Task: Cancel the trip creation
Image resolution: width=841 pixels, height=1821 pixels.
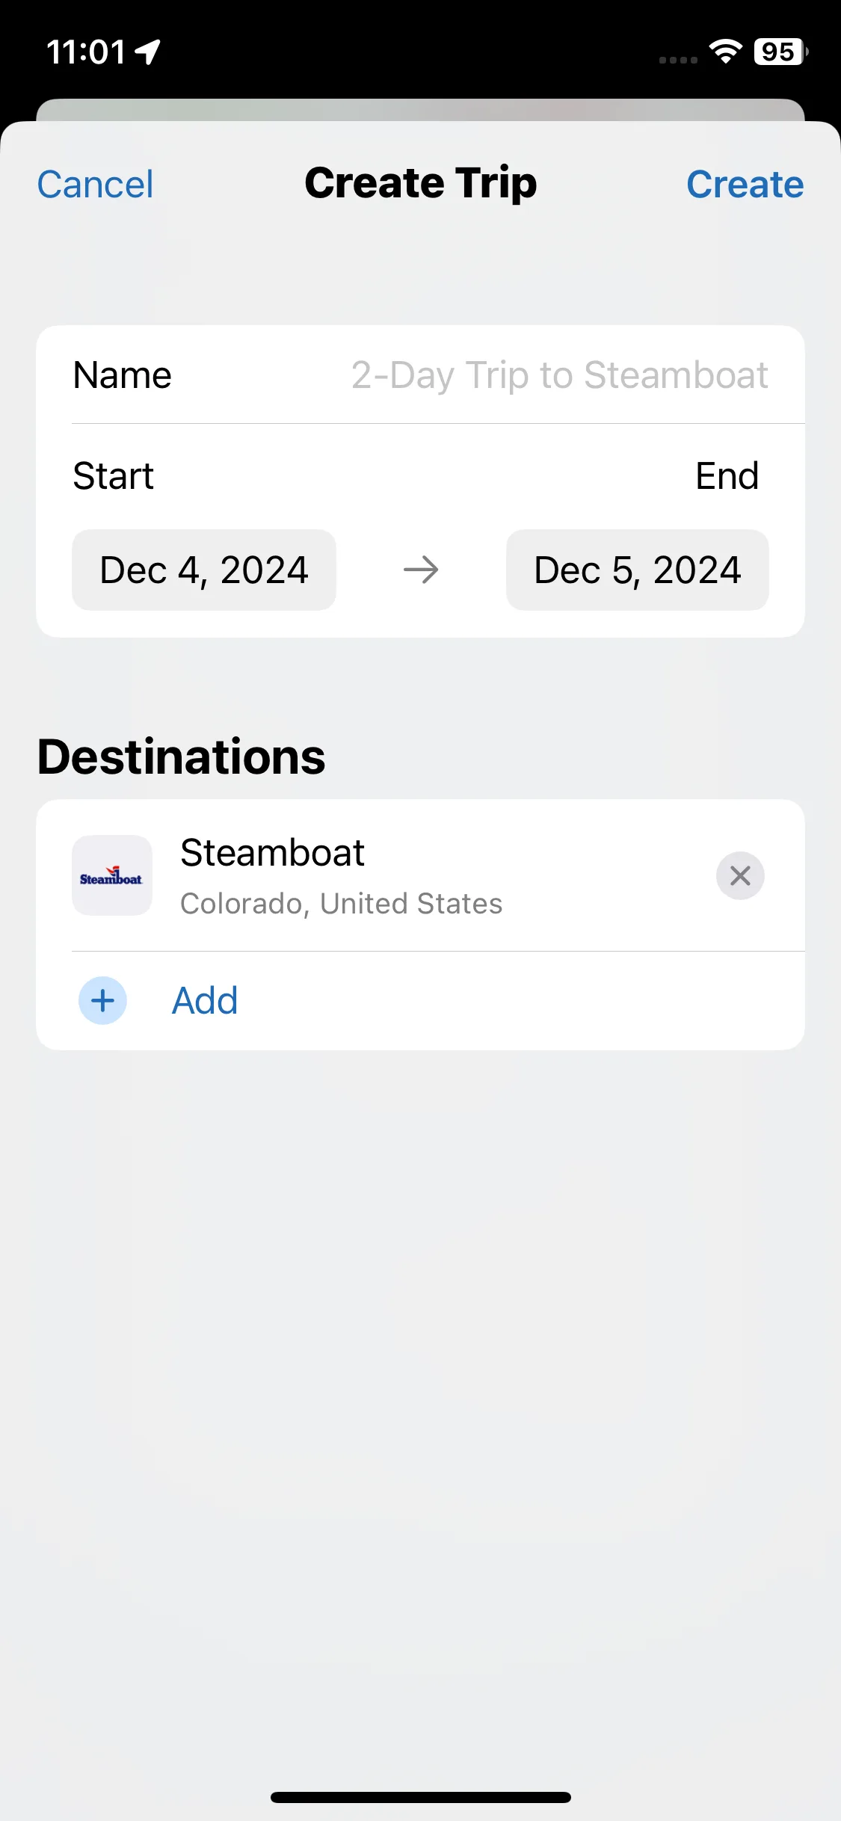Action: 96,185
